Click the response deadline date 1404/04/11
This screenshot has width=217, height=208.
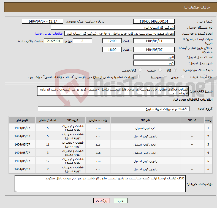tap(154, 41)
